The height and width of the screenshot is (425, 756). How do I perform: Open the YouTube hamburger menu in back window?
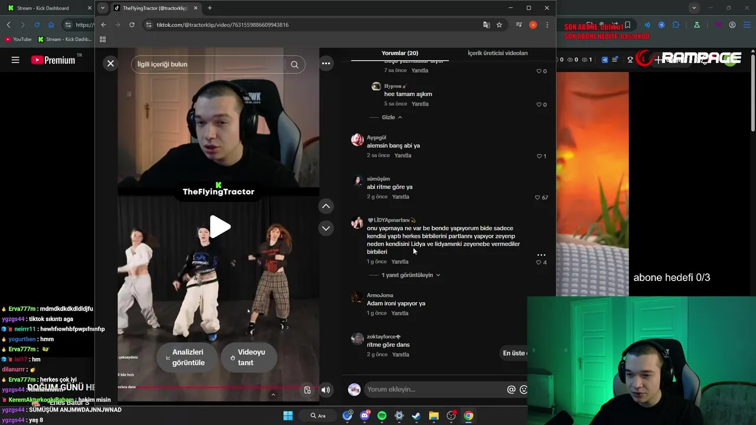(x=15, y=60)
